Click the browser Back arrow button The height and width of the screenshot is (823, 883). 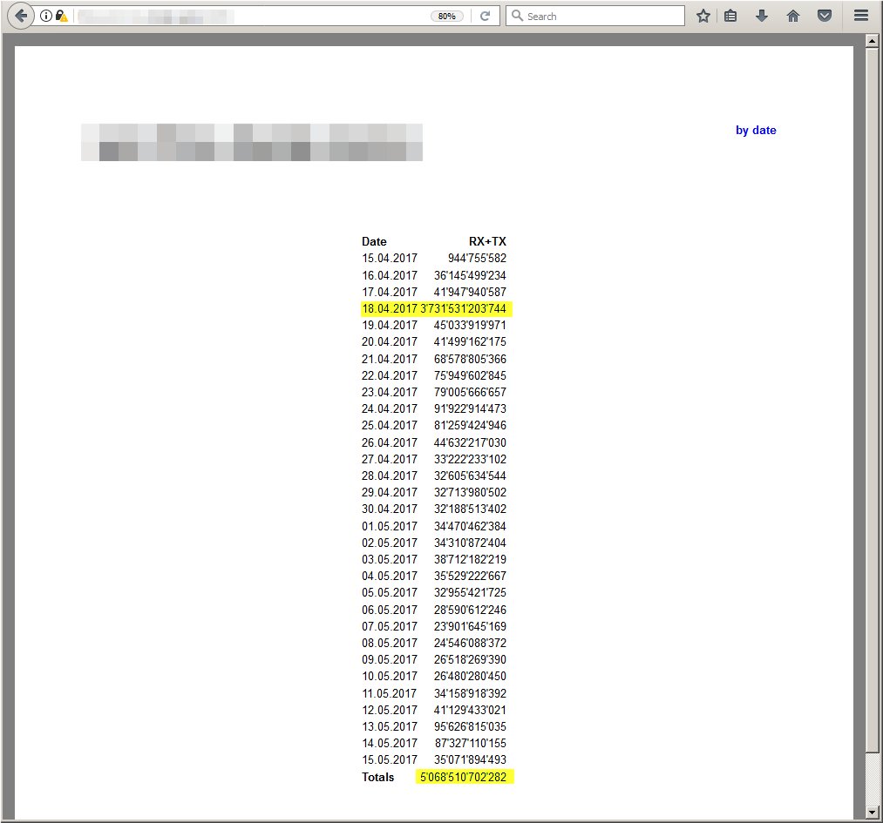click(x=21, y=16)
